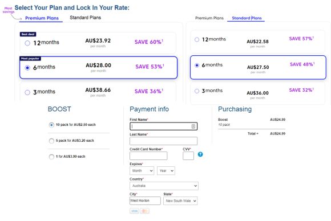Click the City field containing West Hoxton

[145, 200]
